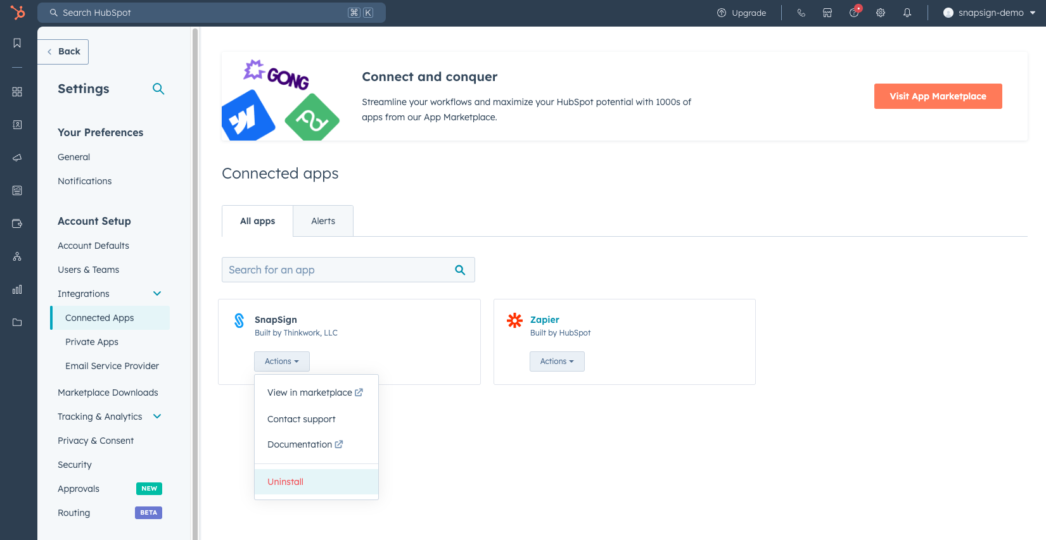Open Automation icon in left rail
This screenshot has height=540, width=1046.
pos(17,256)
